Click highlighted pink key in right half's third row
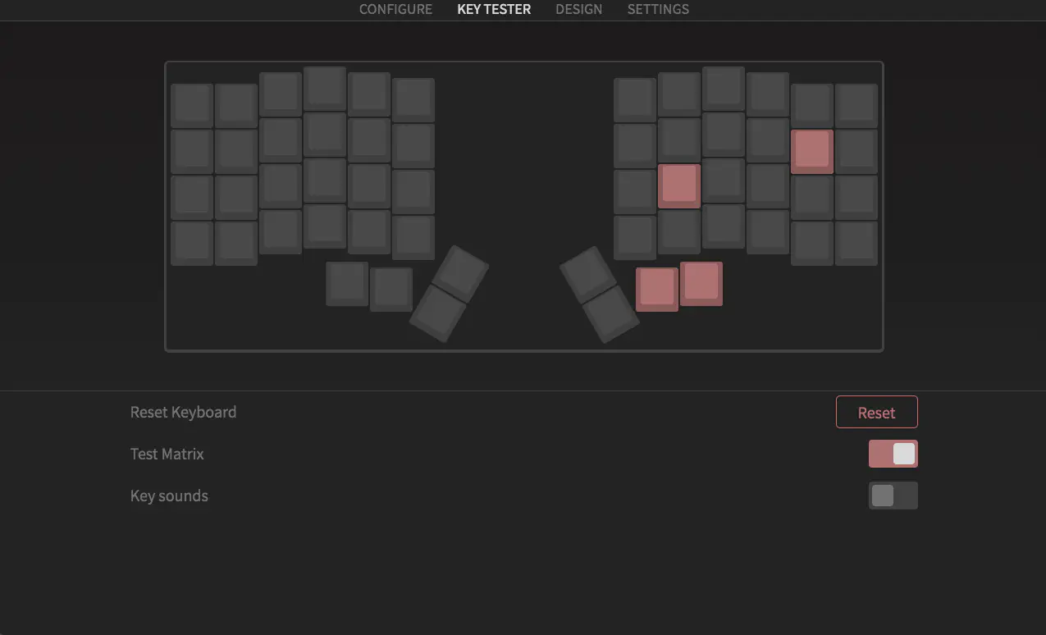The width and height of the screenshot is (1046, 635). tap(678, 185)
